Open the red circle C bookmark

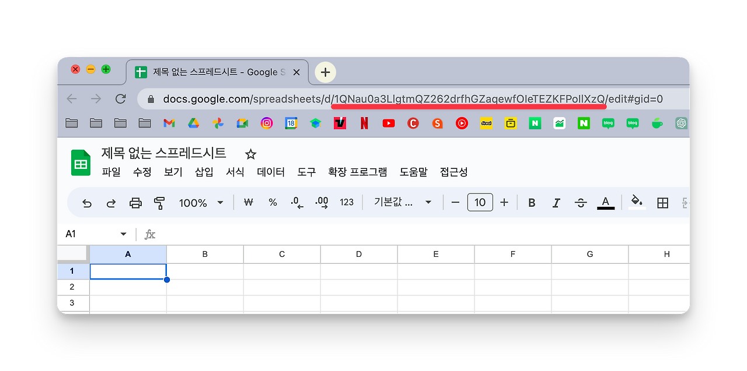click(413, 123)
